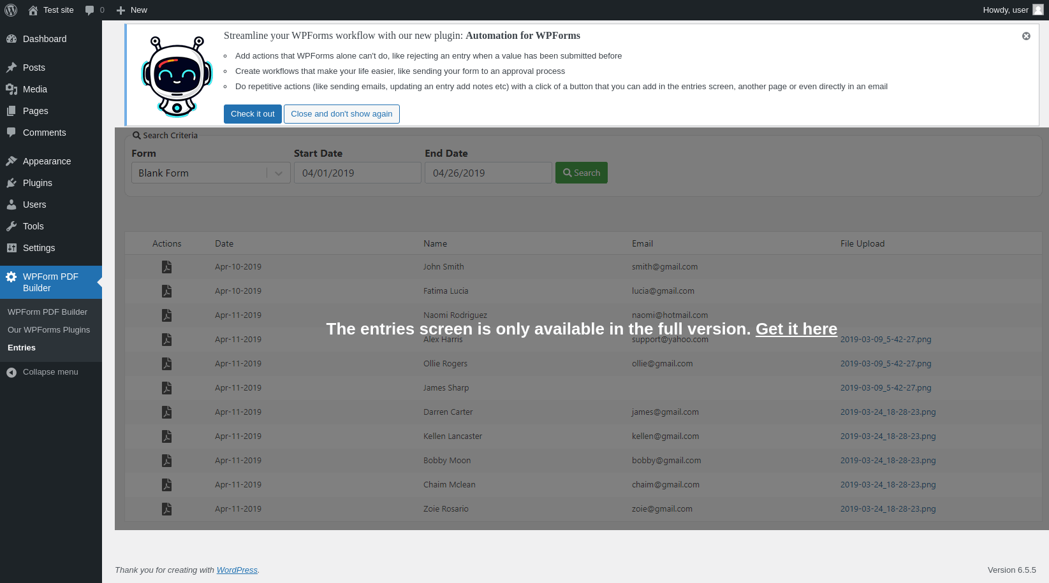This screenshot has width=1049, height=583.
Task: Open Darren Carter's uploaded png file
Action: tap(888, 412)
